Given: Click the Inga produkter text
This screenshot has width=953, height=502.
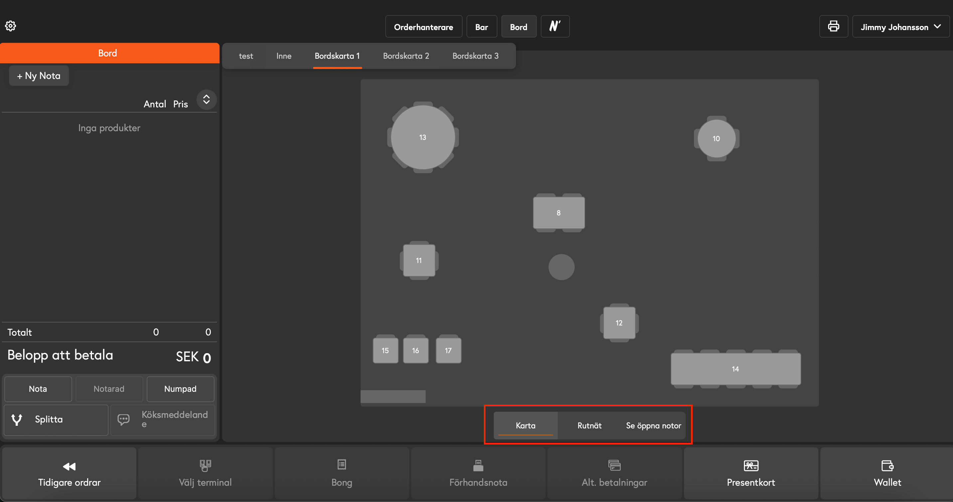Looking at the screenshot, I should 109,128.
